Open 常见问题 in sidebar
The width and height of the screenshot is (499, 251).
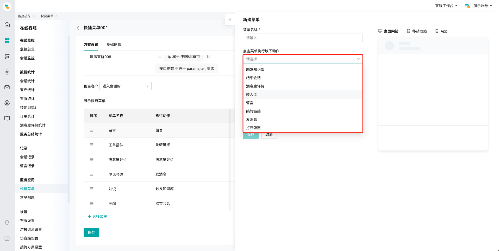pyautogui.click(x=27, y=198)
